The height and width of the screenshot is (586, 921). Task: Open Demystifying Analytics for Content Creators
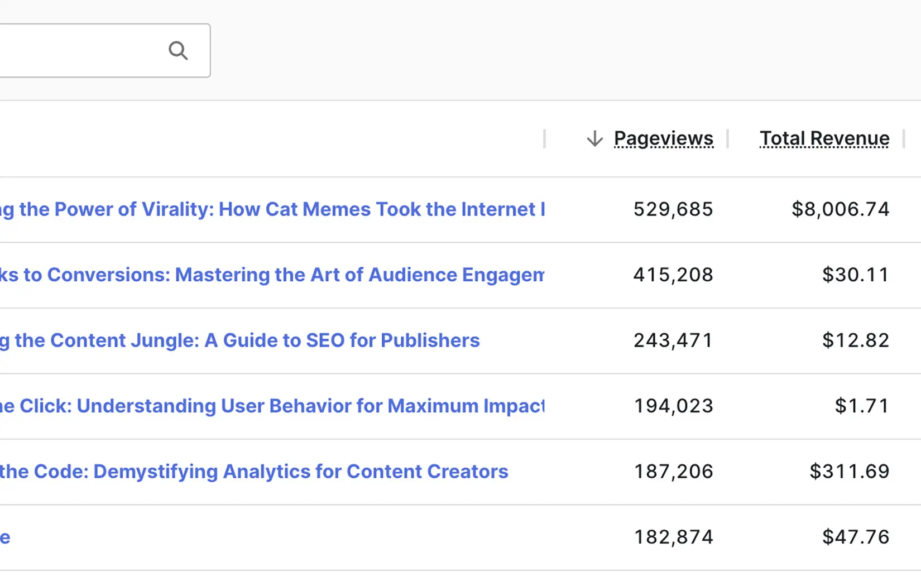click(x=254, y=472)
